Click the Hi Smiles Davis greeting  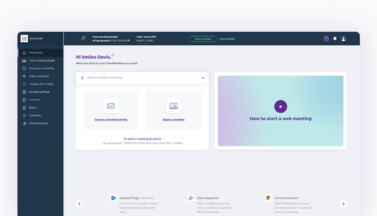coord(93,57)
